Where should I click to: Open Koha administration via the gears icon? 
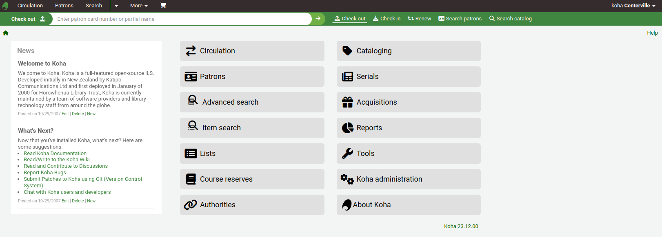point(347,179)
